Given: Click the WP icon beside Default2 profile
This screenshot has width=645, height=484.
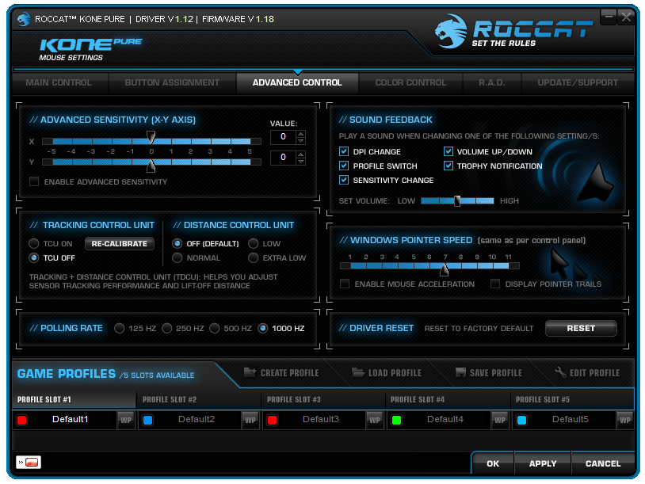Looking at the screenshot, I should pos(250,420).
